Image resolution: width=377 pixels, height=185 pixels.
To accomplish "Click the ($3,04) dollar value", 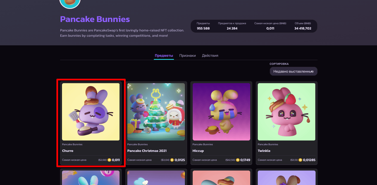I will (165, 160).
